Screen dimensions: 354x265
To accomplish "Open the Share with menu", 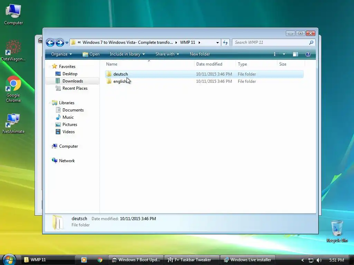I will [167, 54].
